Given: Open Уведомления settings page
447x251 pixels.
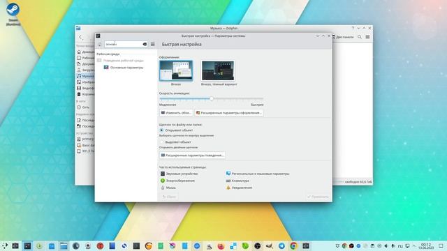Looking at the screenshot, I should point(239,188).
